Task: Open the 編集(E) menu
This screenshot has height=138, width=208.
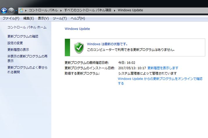Action: point(29,19)
